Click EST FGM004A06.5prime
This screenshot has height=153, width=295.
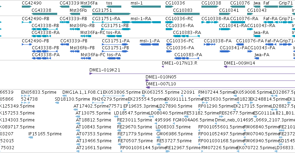click(193, 120)
